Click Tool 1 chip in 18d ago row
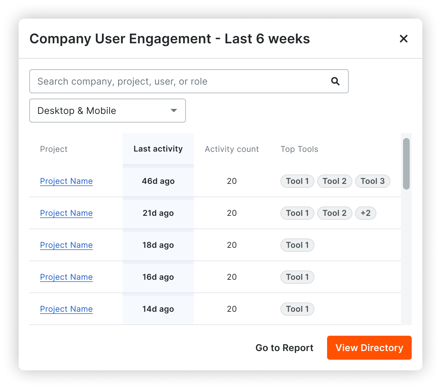 click(x=297, y=245)
